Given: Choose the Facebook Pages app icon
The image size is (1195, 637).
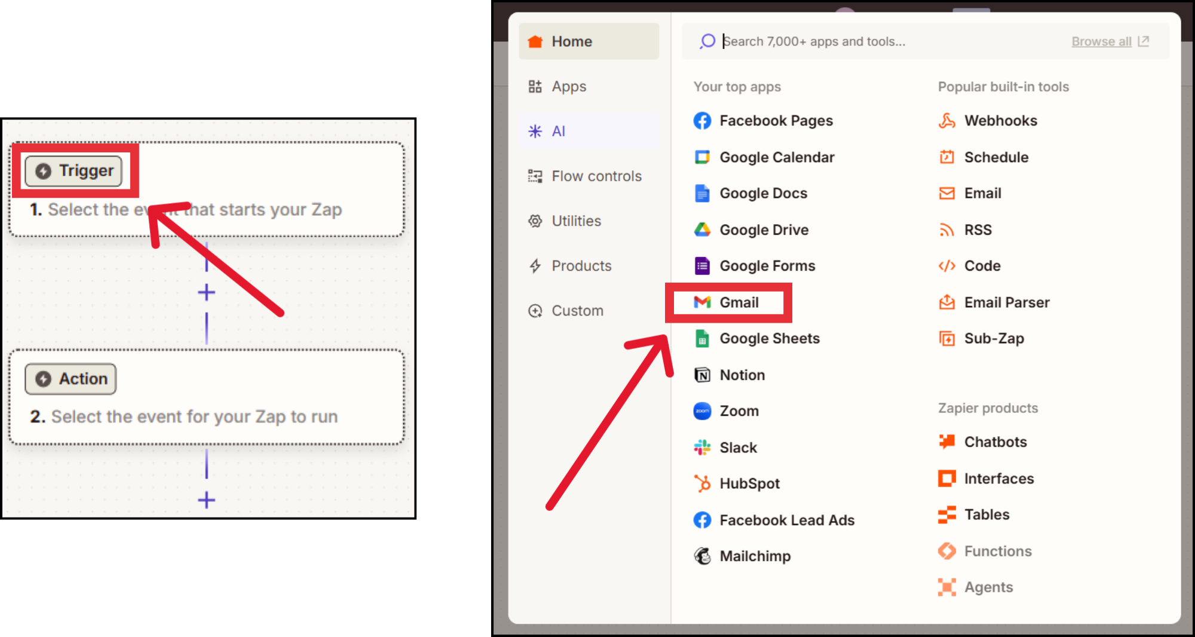Looking at the screenshot, I should (702, 121).
